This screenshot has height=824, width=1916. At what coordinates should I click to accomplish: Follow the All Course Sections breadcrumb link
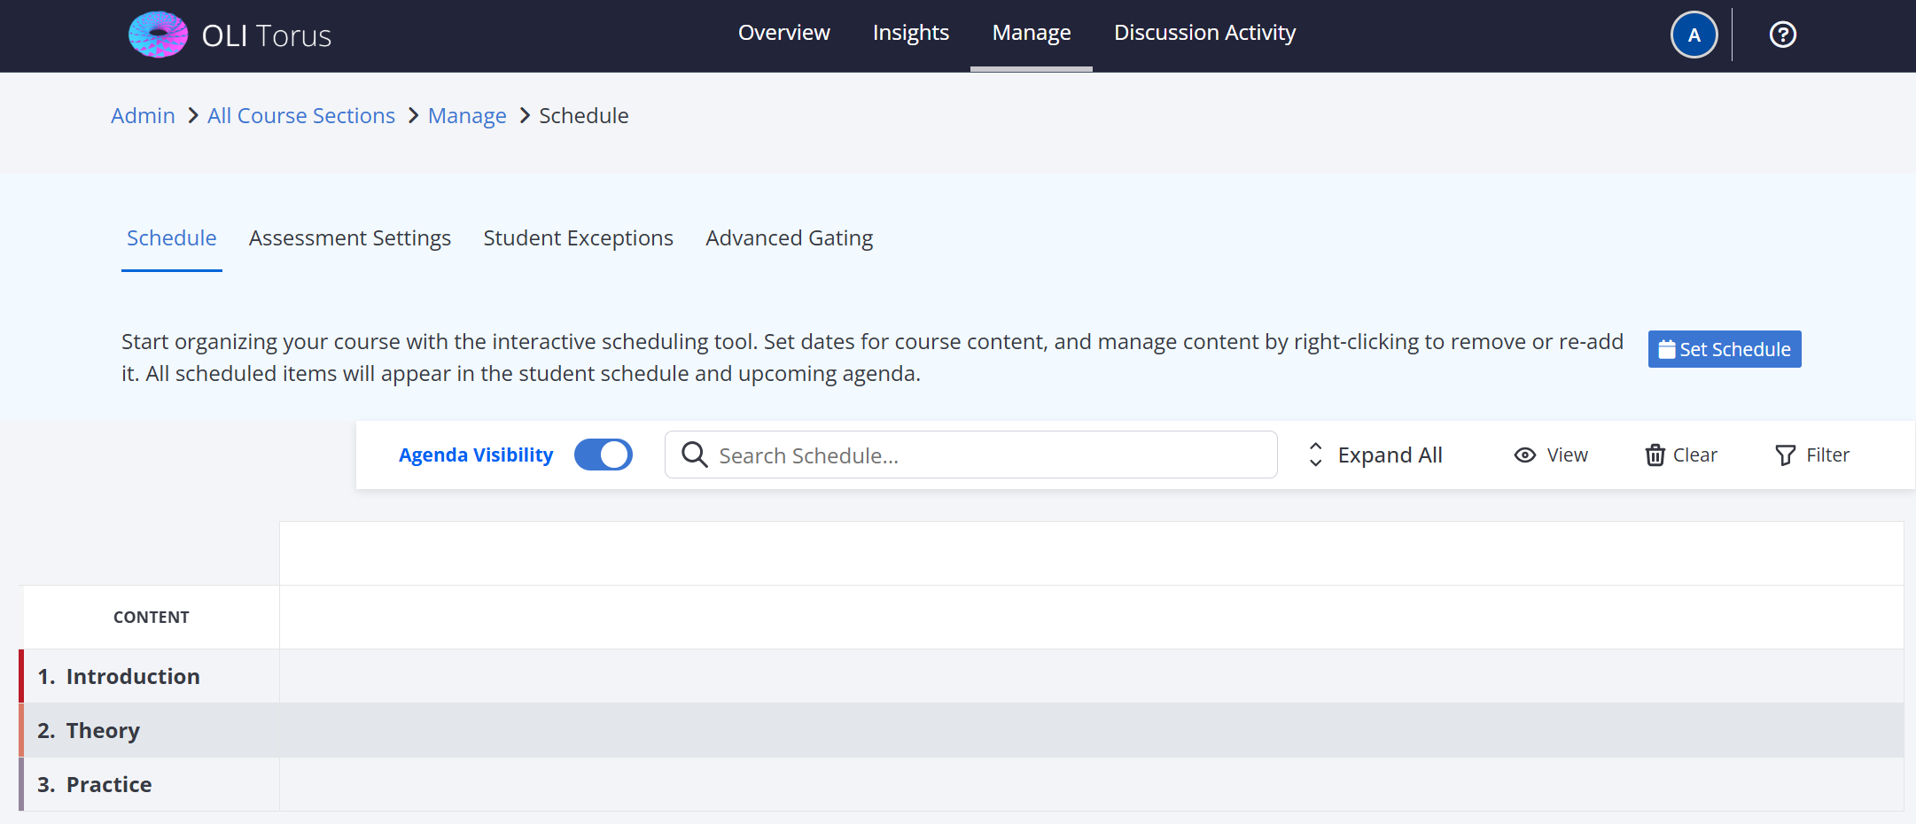click(x=300, y=116)
